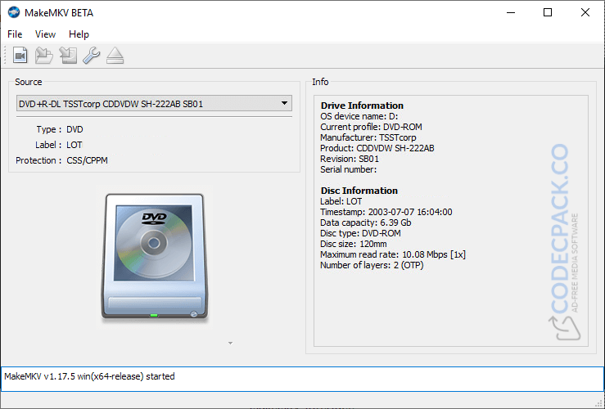Screen dimensions: 605x409
Task: Click 'Serial number:' line
Action: tap(348, 169)
